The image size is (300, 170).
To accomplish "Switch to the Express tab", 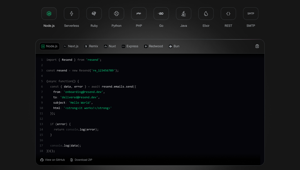I will [x=130, y=46].
